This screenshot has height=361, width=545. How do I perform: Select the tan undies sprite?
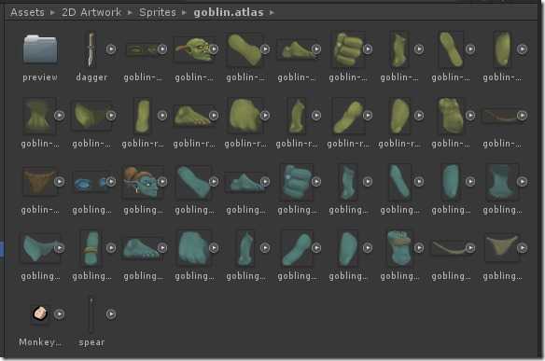tap(501, 247)
